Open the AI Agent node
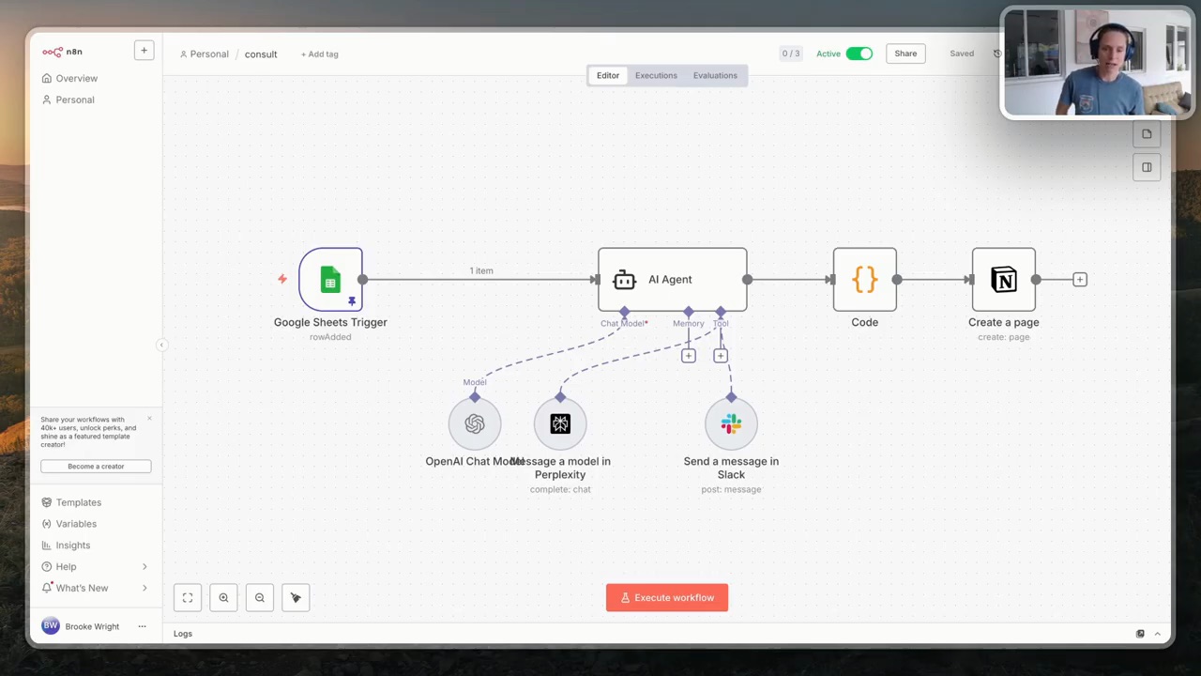 (672, 279)
